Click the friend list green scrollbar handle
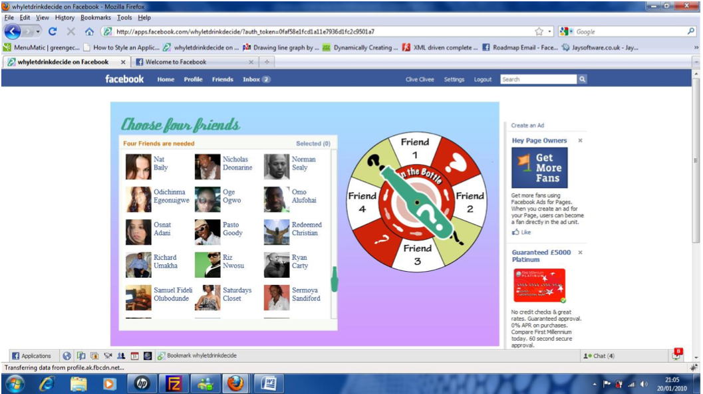 [x=335, y=279]
